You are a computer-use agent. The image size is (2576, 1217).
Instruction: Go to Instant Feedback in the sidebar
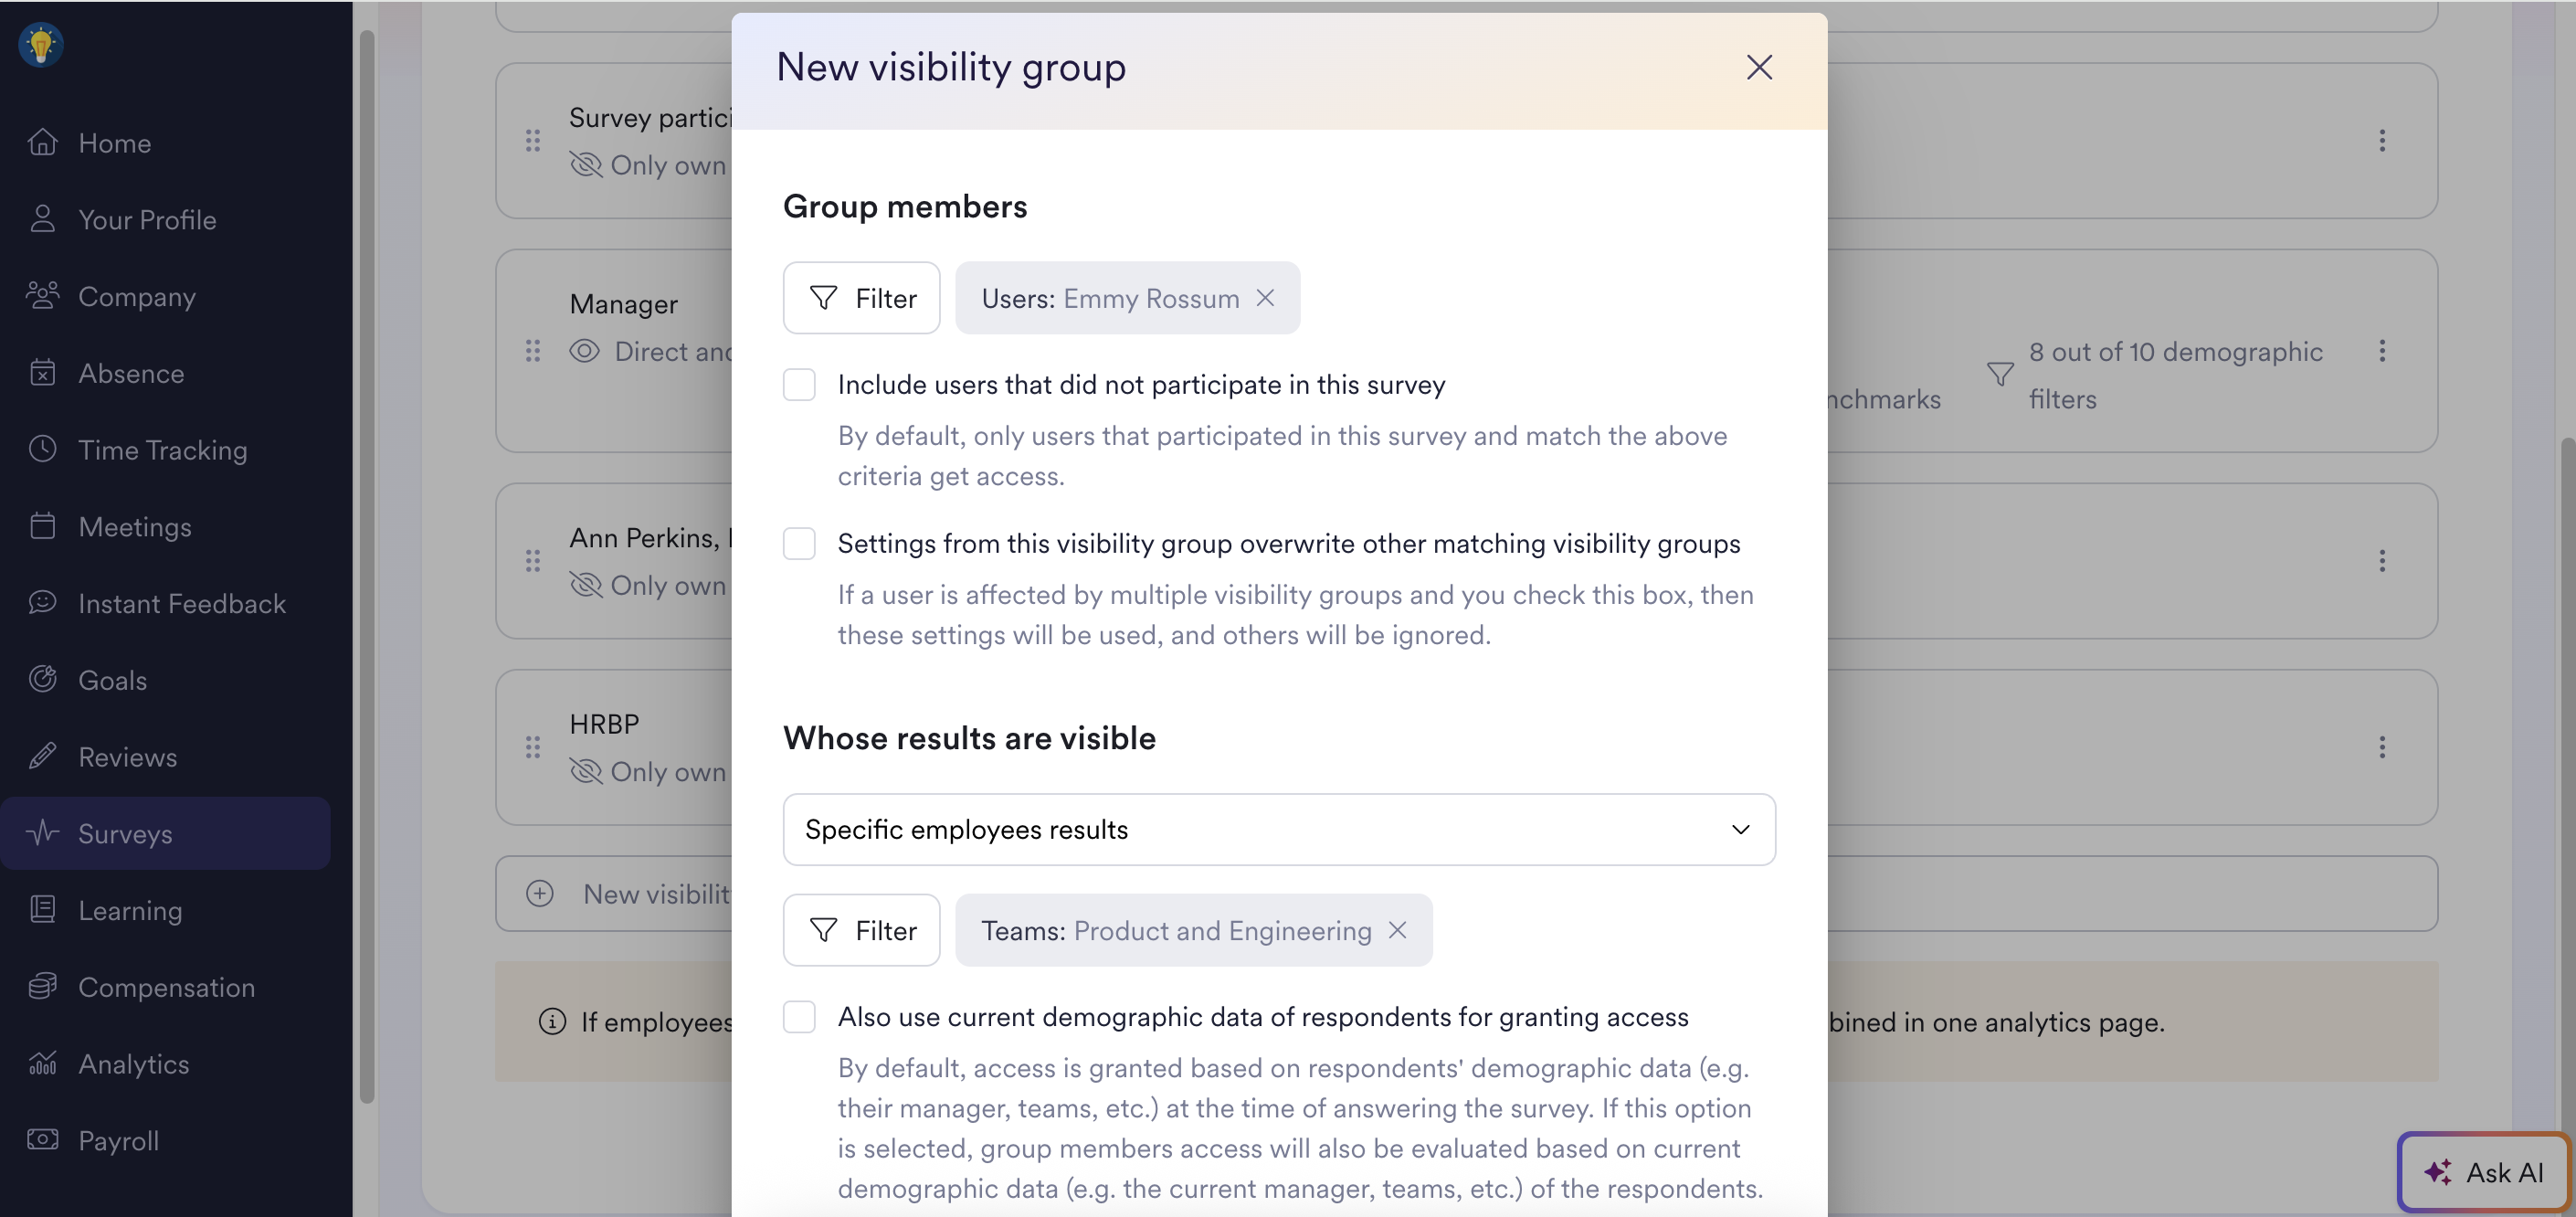tap(181, 603)
